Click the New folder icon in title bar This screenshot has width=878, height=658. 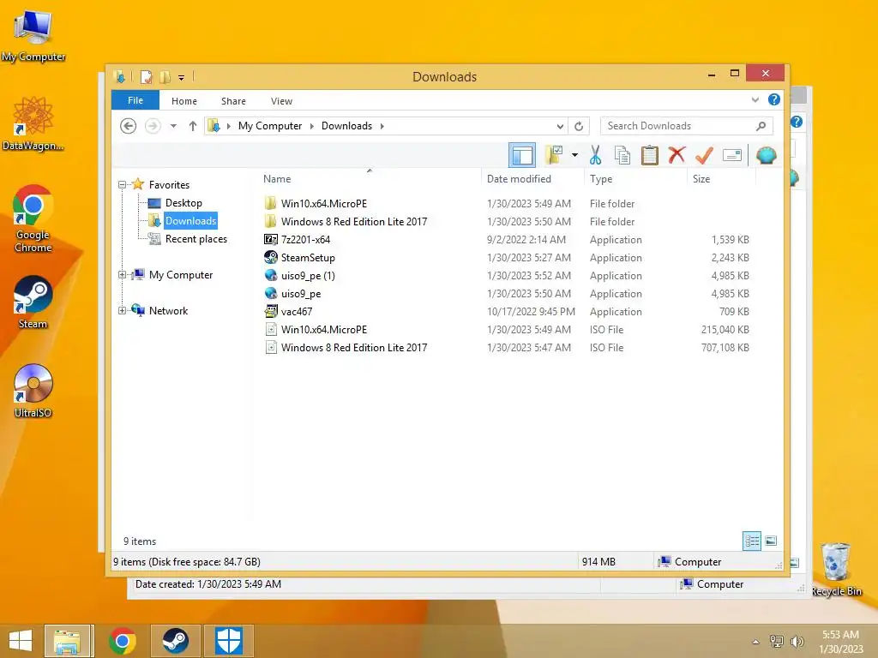click(165, 76)
